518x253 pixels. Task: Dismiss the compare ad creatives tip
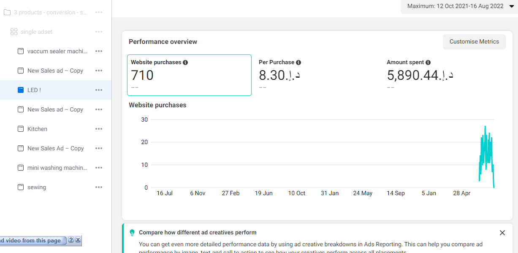(502, 233)
